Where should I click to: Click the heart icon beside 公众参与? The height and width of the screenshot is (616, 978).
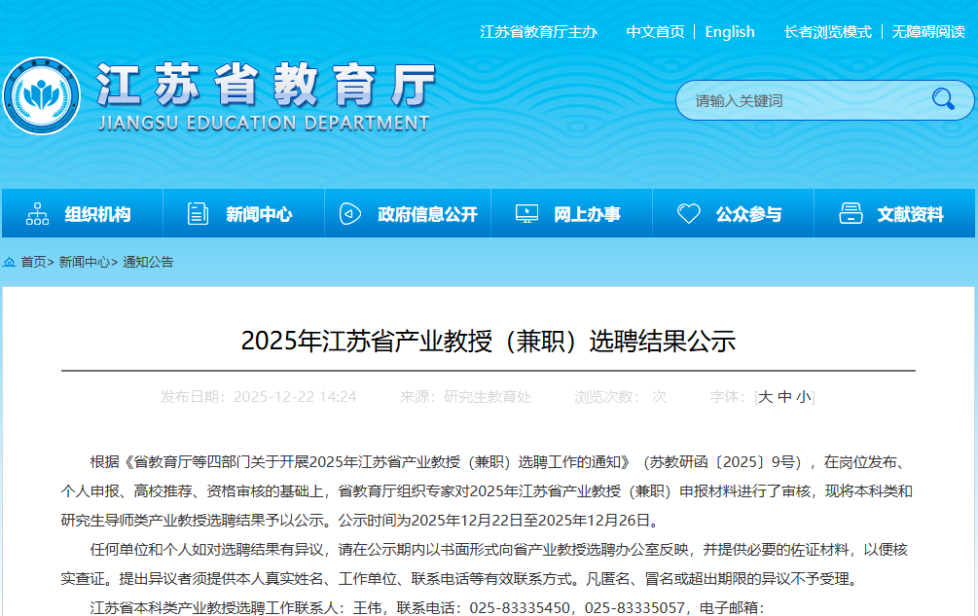689,214
